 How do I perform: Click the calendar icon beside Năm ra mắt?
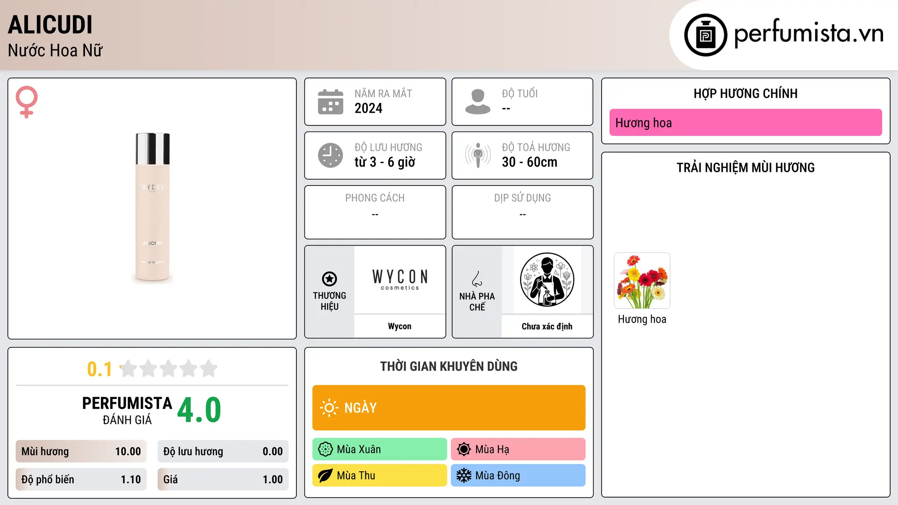tap(331, 102)
